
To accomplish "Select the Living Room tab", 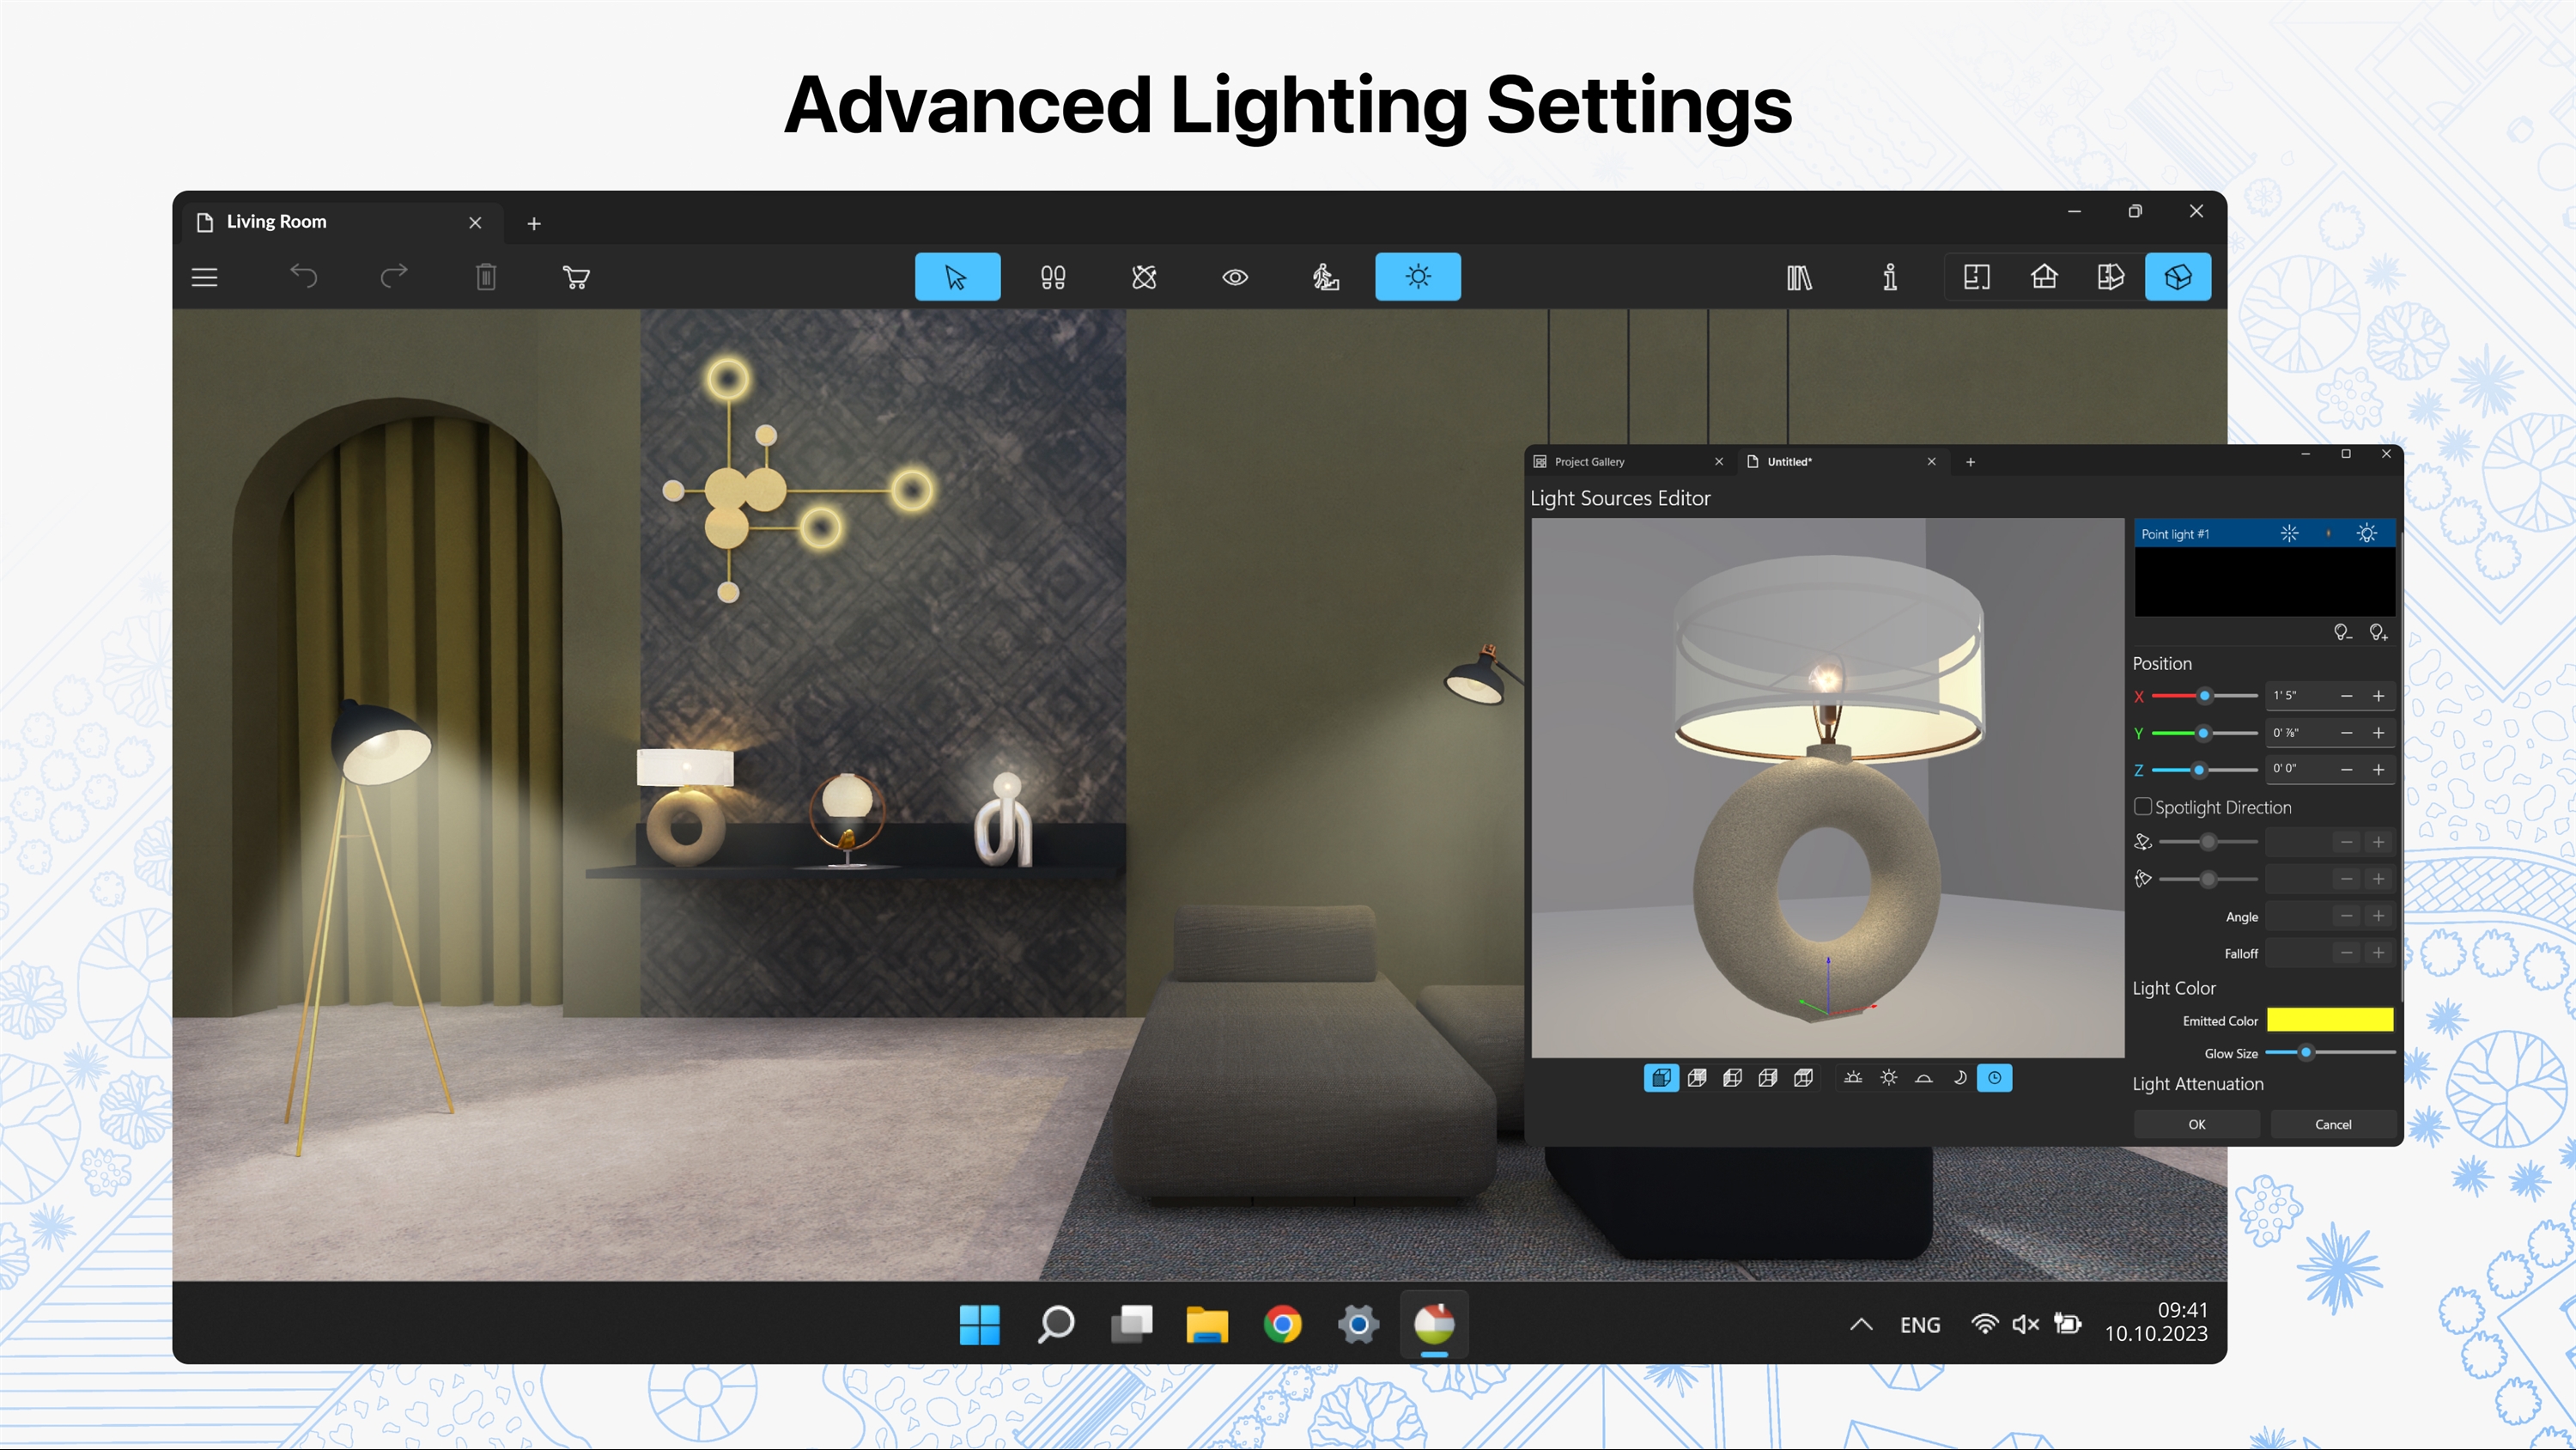I will [x=276, y=222].
